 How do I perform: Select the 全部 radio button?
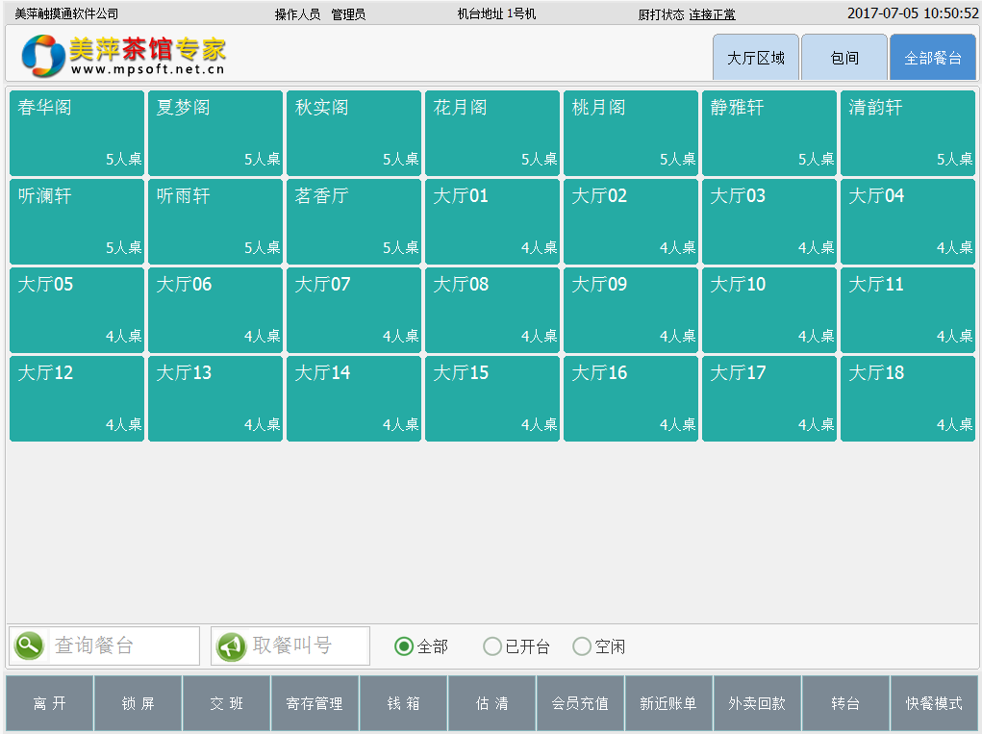tap(404, 646)
